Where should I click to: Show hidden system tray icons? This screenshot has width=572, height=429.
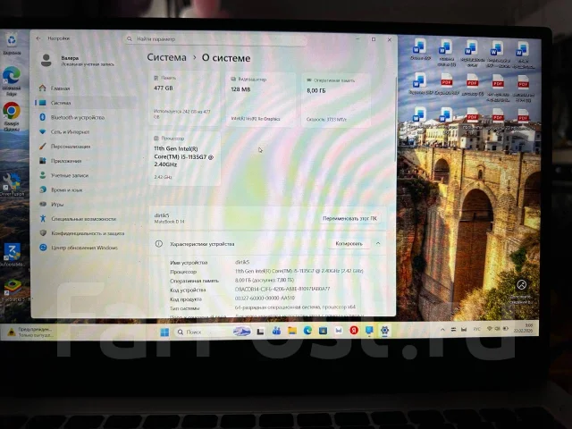[x=442, y=330]
